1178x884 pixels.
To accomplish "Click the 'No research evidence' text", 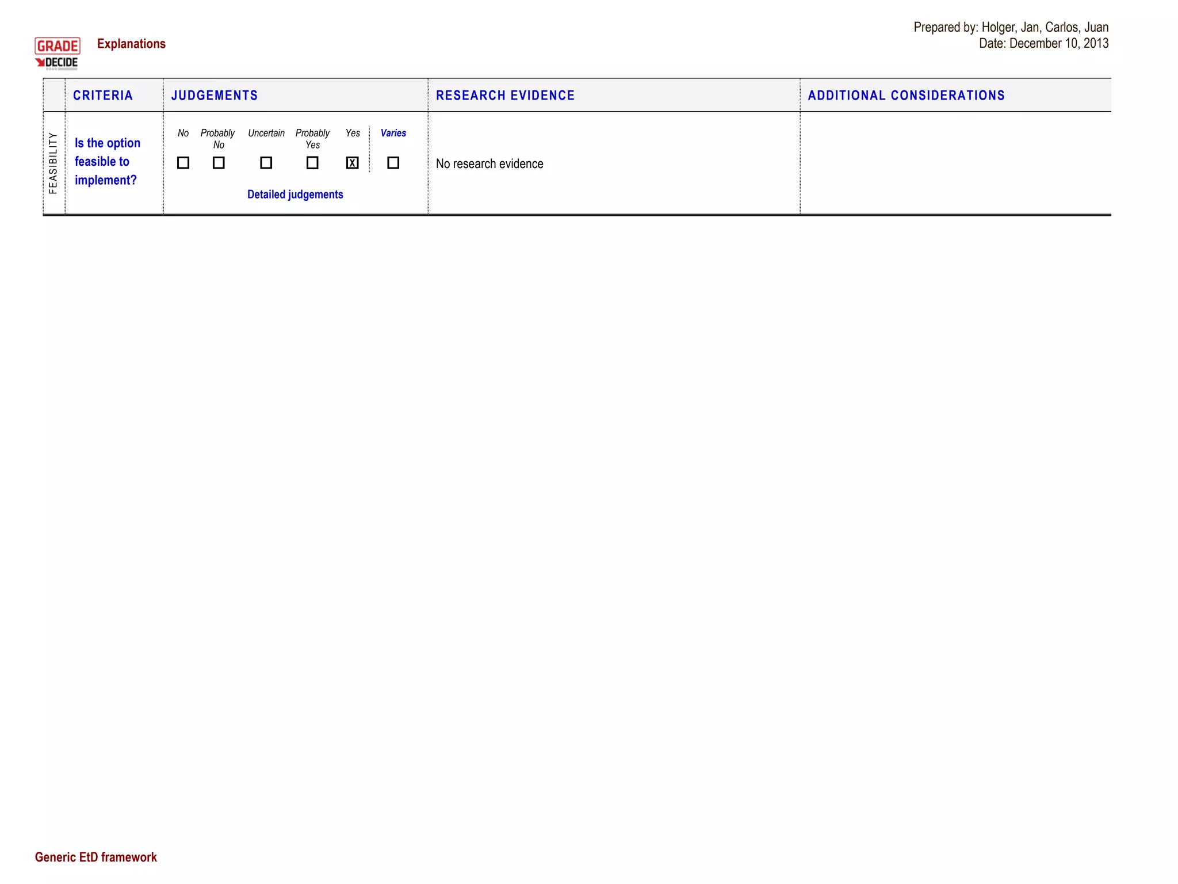I will (489, 164).
